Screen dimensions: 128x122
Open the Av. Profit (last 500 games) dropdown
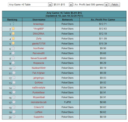pos(91,4)
